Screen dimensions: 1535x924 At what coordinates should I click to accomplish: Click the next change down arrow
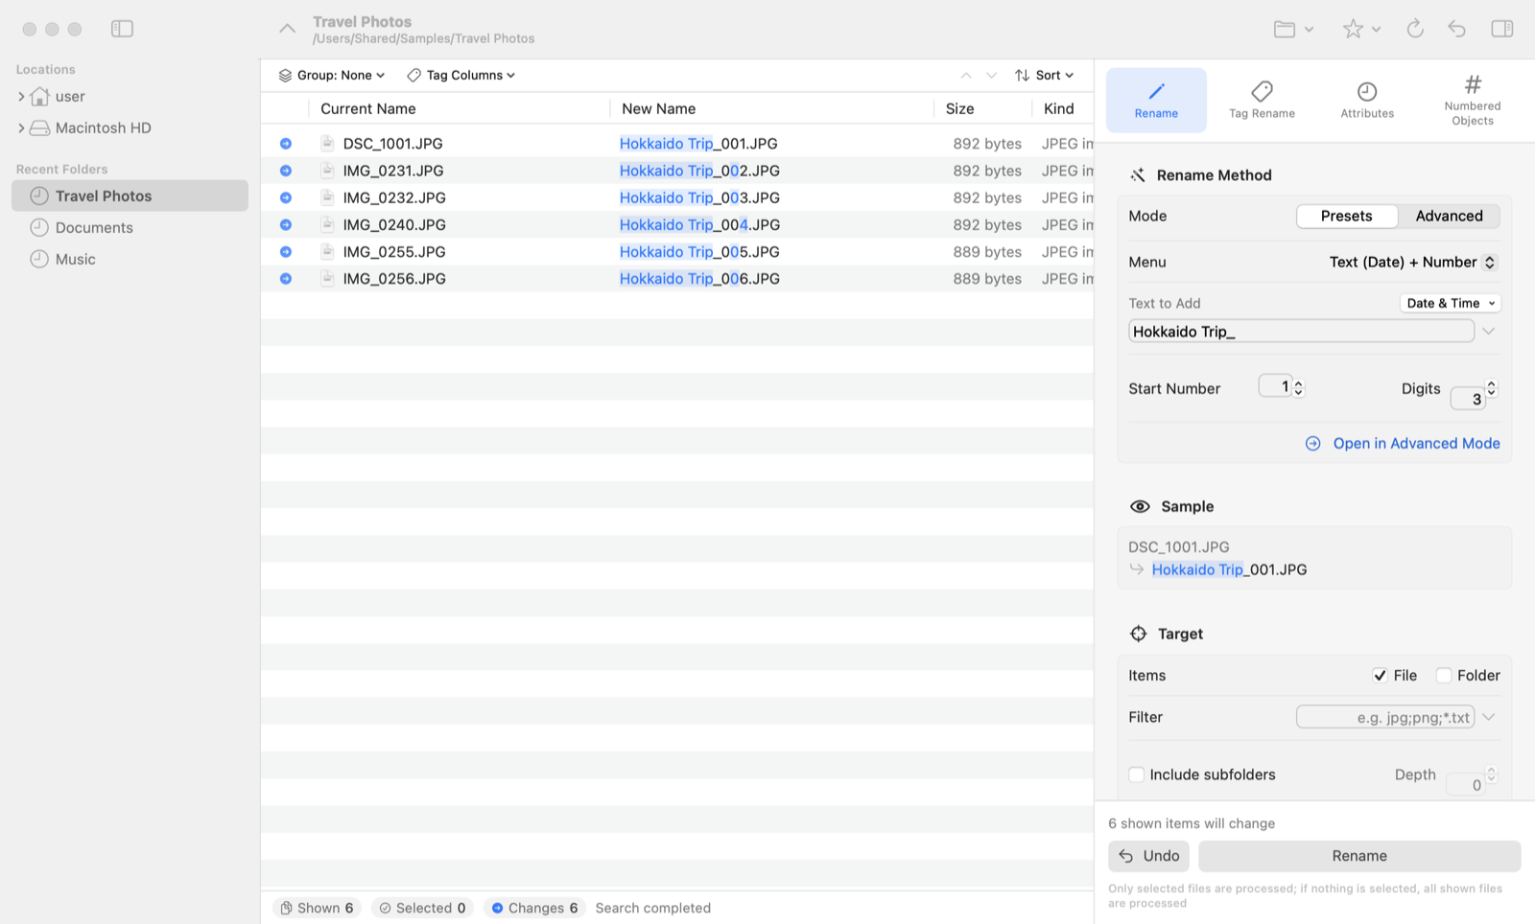point(992,75)
